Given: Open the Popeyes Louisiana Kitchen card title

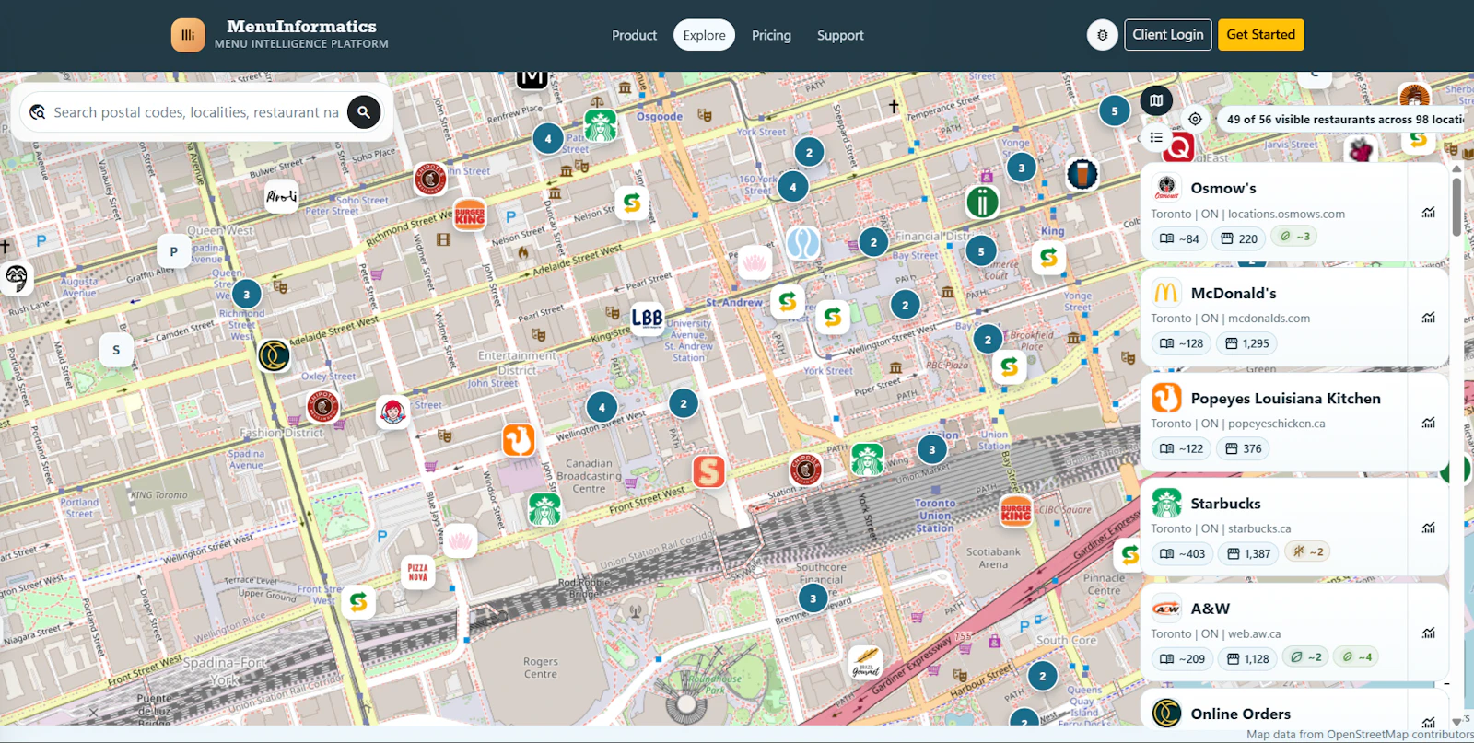Looking at the screenshot, I should point(1285,398).
